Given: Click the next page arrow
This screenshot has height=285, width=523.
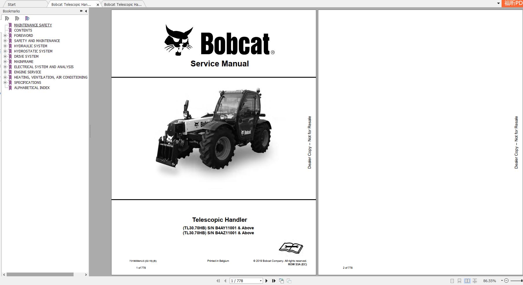Looking at the screenshot, I should point(267,280).
